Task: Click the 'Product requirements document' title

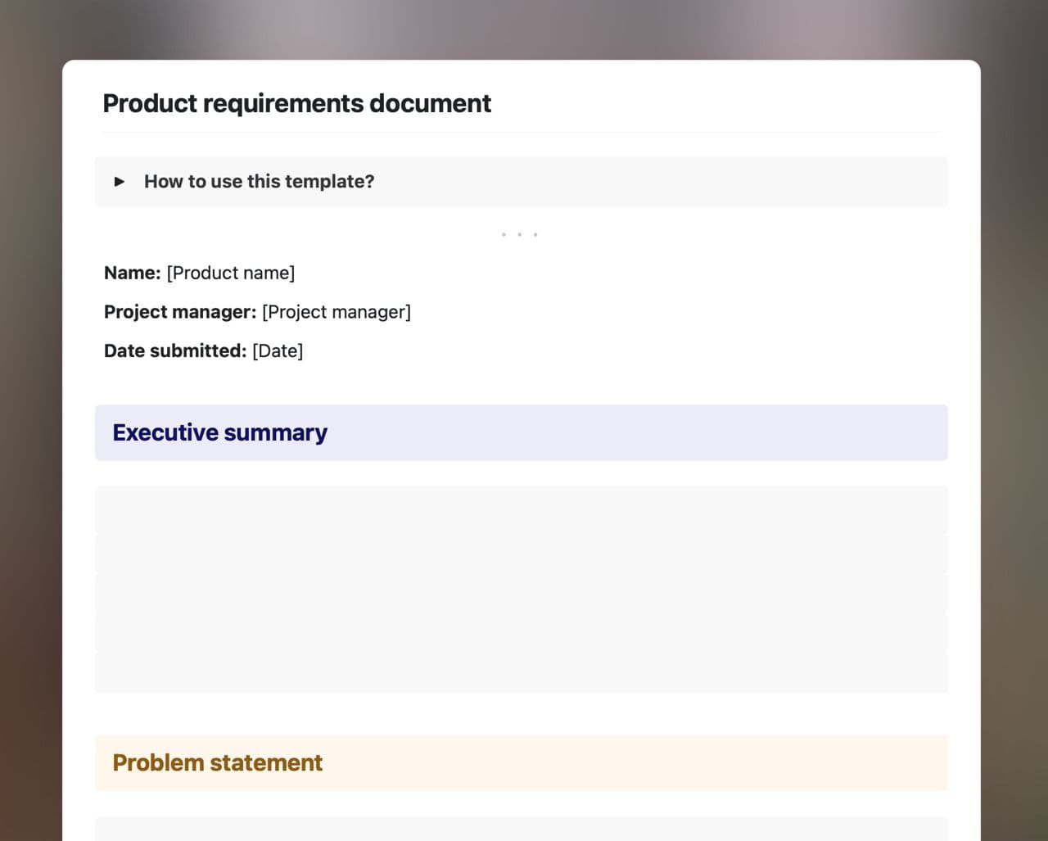Action: (296, 104)
